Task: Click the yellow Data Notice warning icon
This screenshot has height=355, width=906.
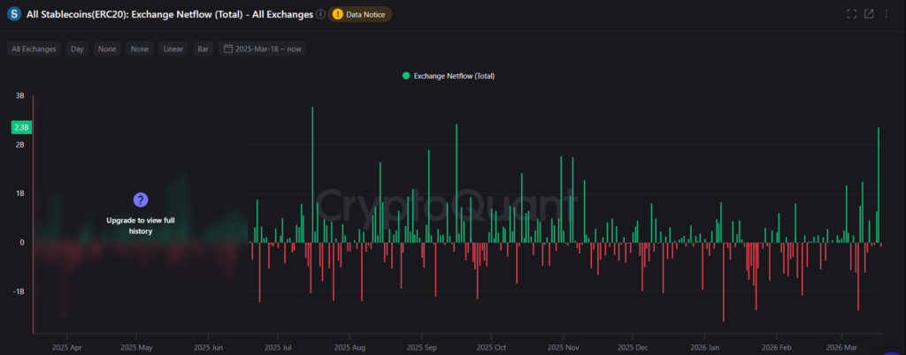Action: pos(339,14)
